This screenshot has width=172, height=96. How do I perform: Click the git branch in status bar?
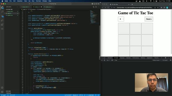[3, 95]
